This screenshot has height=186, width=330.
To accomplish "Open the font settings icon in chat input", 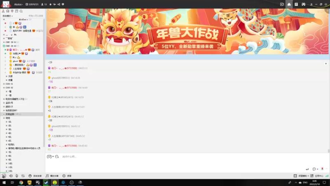I will pos(57,157).
